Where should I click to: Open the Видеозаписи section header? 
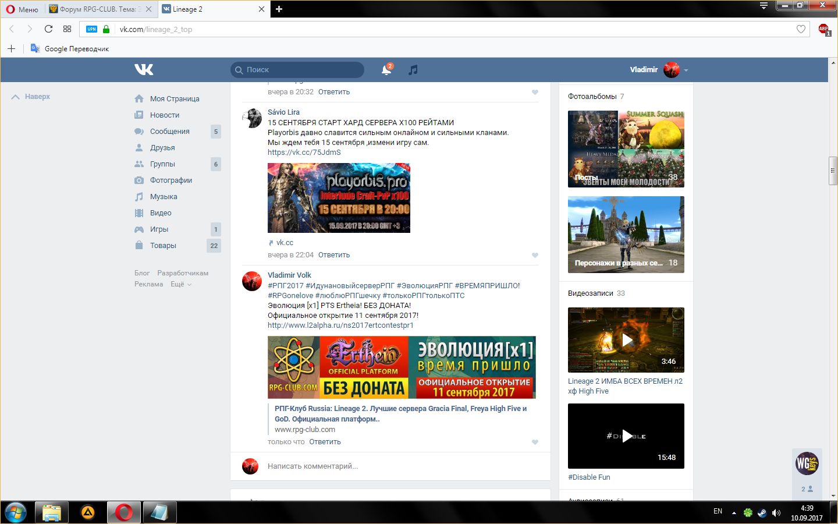tap(591, 293)
